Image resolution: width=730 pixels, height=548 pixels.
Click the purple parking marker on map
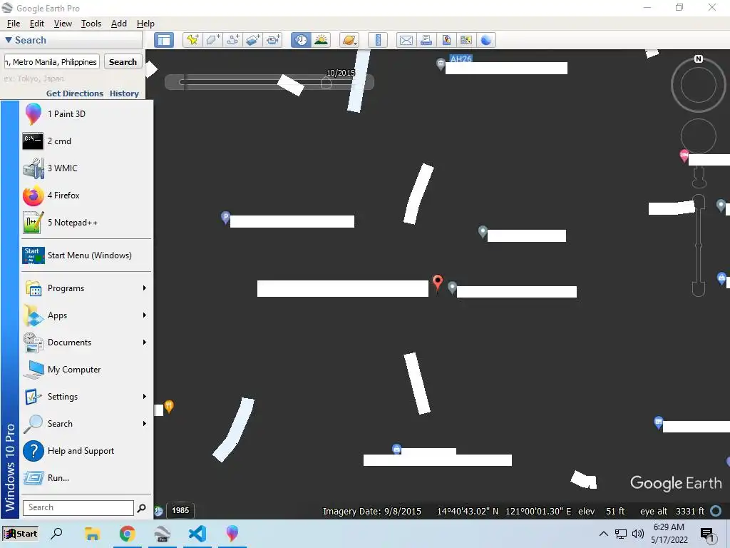[x=225, y=217]
